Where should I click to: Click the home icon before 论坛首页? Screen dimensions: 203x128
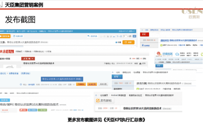96,95
